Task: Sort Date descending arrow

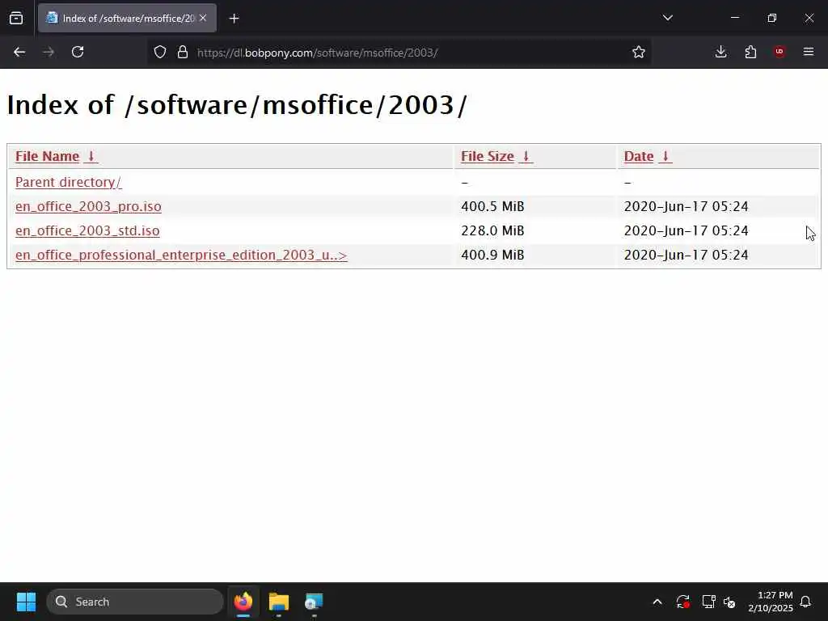Action: tap(665, 156)
